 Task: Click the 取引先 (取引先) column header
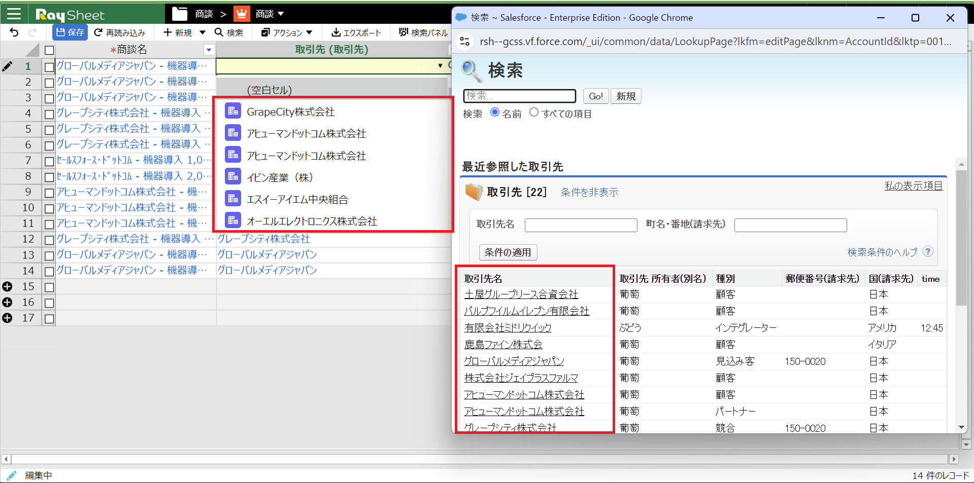(331, 50)
